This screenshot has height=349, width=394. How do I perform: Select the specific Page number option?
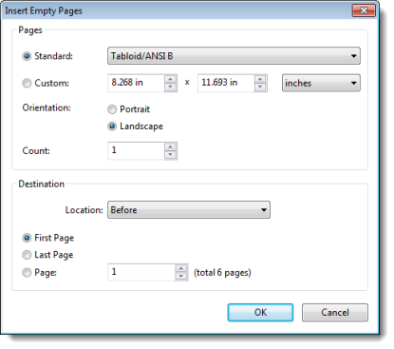[27, 273]
